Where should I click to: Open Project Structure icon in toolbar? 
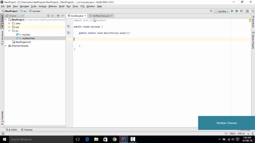247,11
